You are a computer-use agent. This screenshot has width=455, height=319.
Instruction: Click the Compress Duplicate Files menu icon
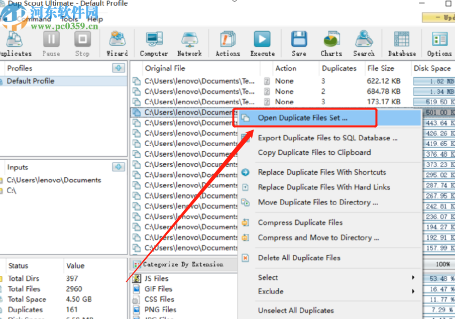pyautogui.click(x=246, y=223)
